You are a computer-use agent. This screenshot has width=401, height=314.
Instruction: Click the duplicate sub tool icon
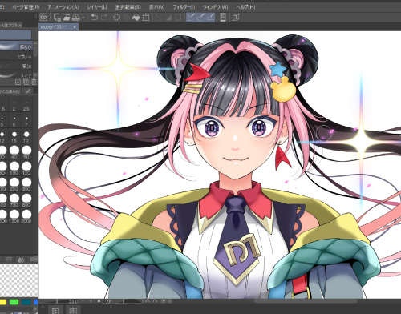[x=26, y=82]
